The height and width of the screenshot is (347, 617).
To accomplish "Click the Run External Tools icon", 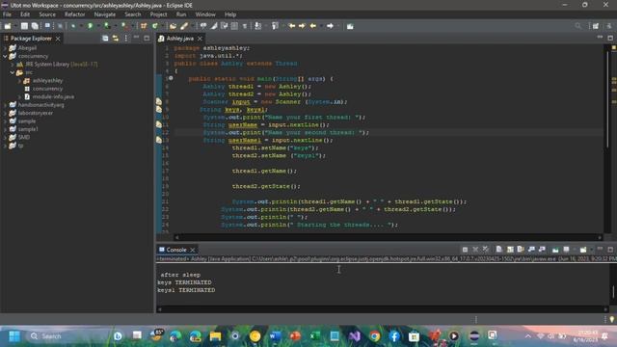I will pos(124,26).
